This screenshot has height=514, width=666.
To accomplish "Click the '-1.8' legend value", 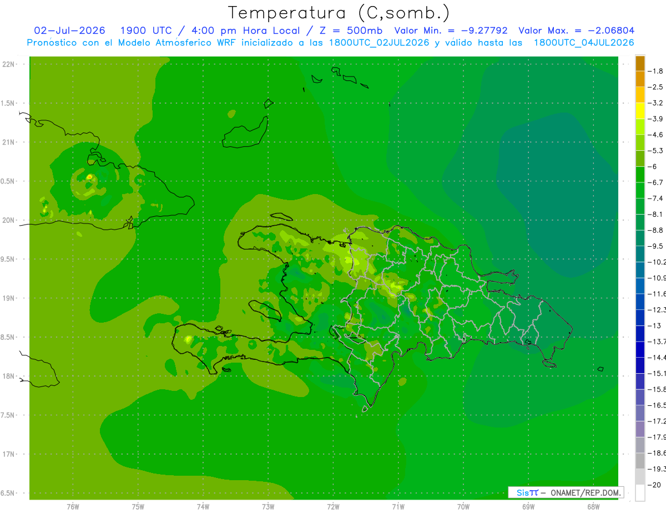I will (657, 71).
